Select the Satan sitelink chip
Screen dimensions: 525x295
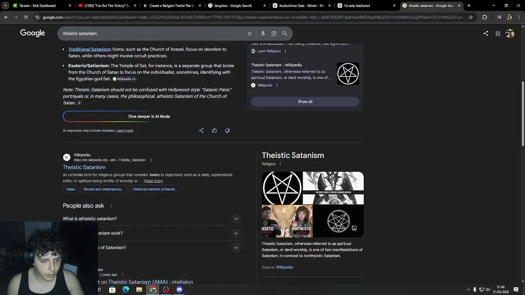click(71, 189)
